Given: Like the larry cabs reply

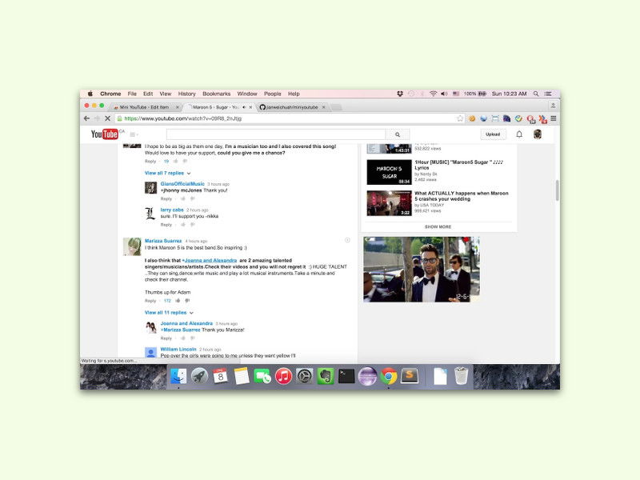Looking at the screenshot, I should tap(183, 225).
